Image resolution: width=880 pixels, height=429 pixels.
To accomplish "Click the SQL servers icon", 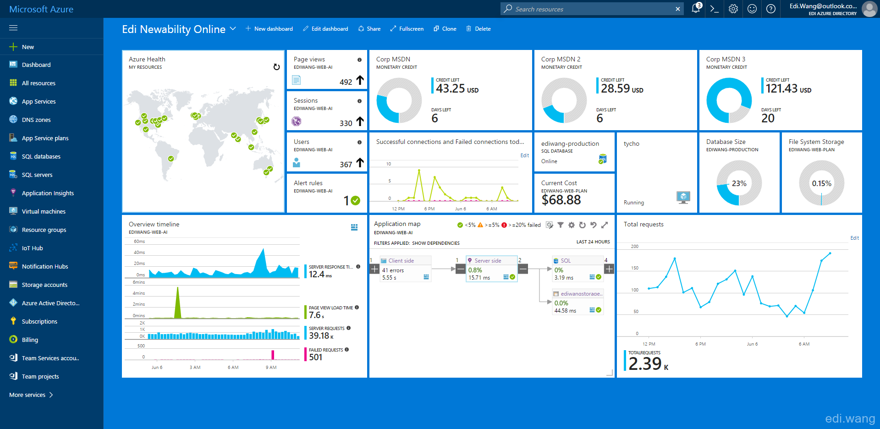I will pos(13,174).
